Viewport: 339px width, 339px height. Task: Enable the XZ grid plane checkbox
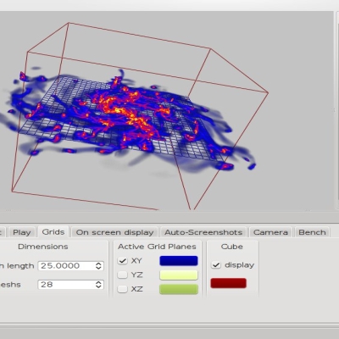click(x=122, y=289)
